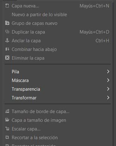116x146 pixels.
Task: Click the duplicate icon next to Duplicar la capa
Action: click(7, 32)
